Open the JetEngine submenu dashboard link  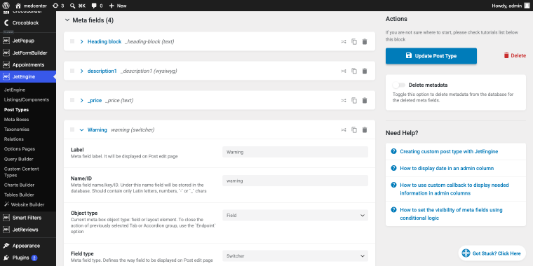point(15,90)
